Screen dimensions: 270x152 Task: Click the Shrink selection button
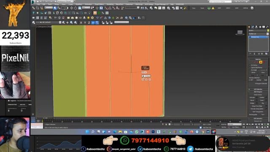point(253,73)
